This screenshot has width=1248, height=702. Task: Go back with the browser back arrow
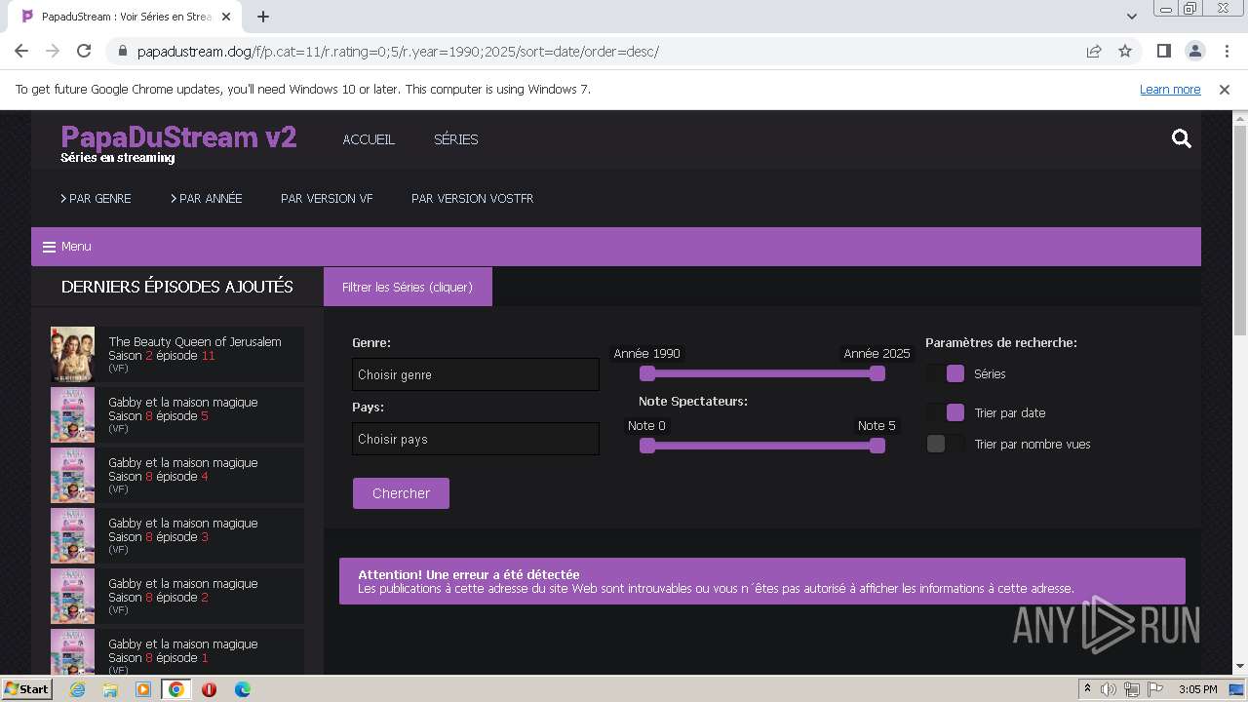21,51
